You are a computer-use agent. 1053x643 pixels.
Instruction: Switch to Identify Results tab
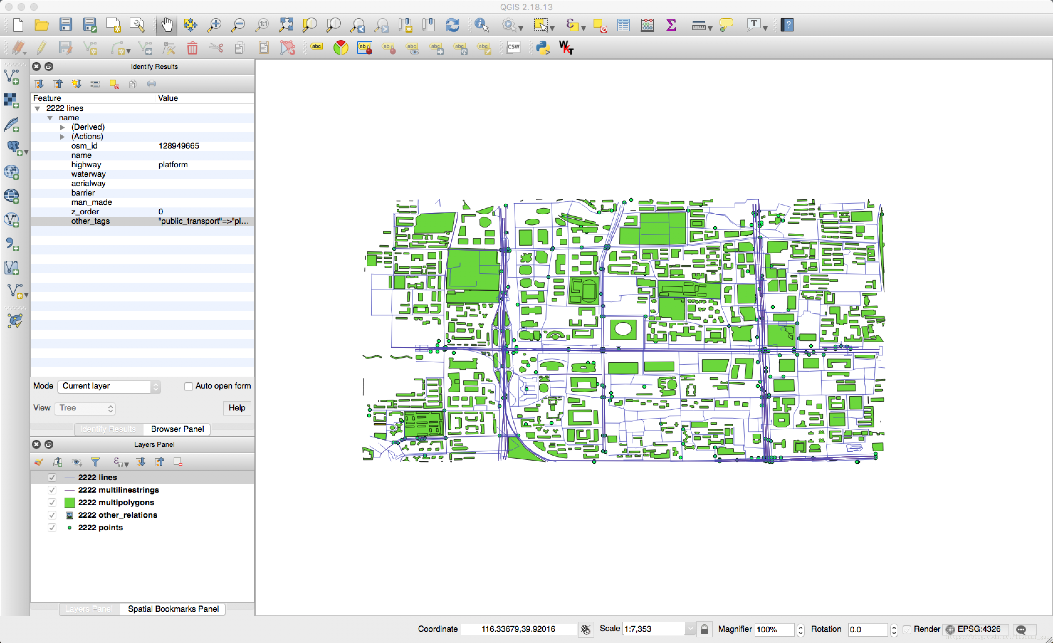(x=108, y=429)
